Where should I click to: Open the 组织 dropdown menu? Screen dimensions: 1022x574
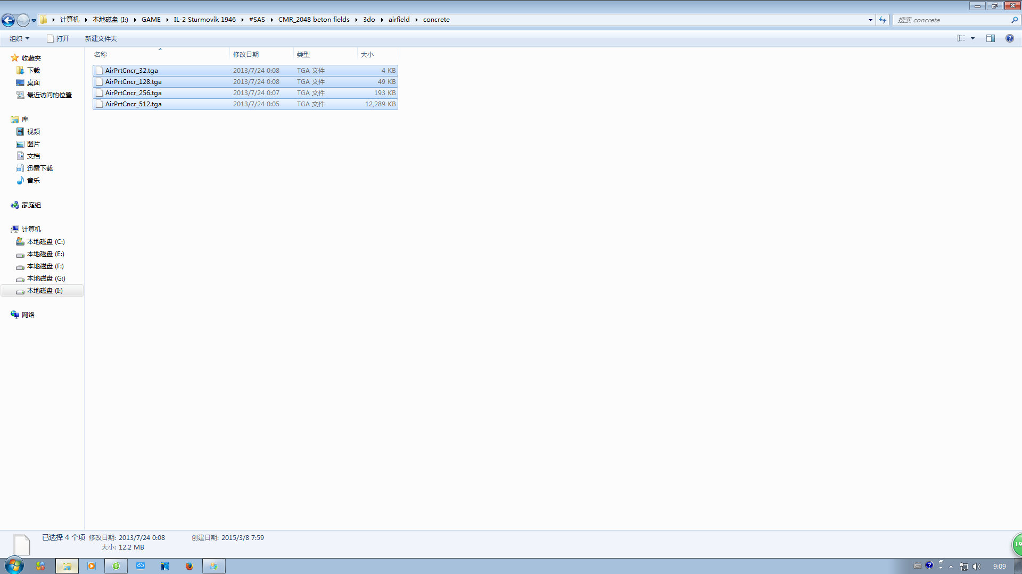(19, 38)
